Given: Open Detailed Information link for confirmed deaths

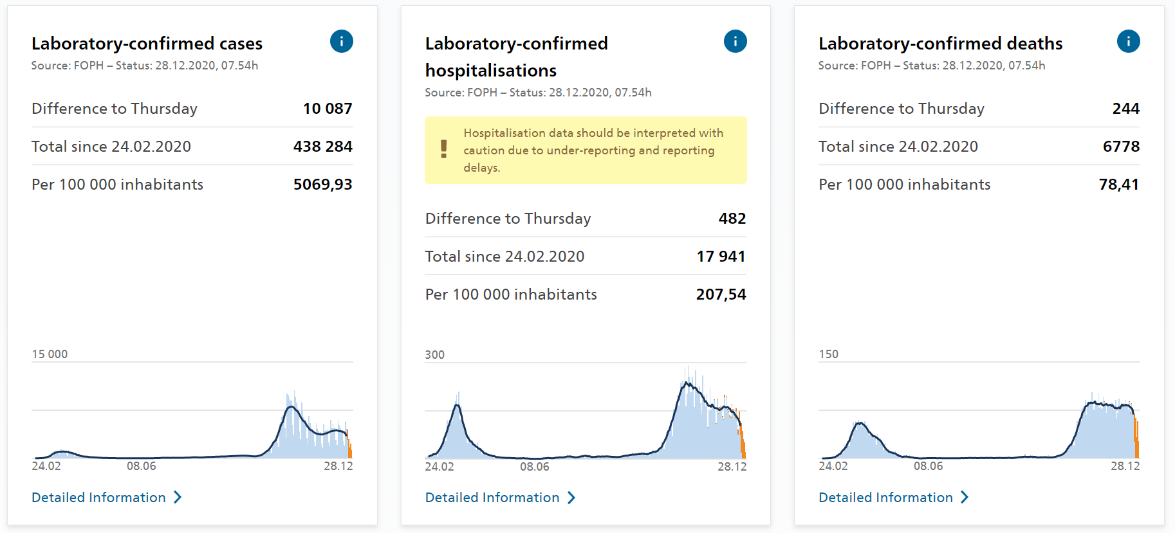Looking at the screenshot, I should 885,498.
